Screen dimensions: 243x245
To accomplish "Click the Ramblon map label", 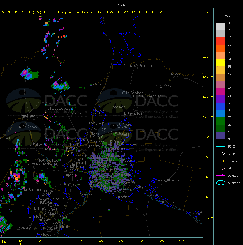I will (96, 84).
